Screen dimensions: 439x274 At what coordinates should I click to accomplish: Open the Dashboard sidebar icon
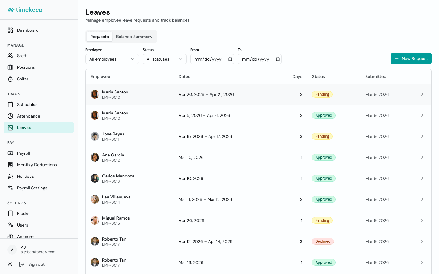(x=10, y=30)
